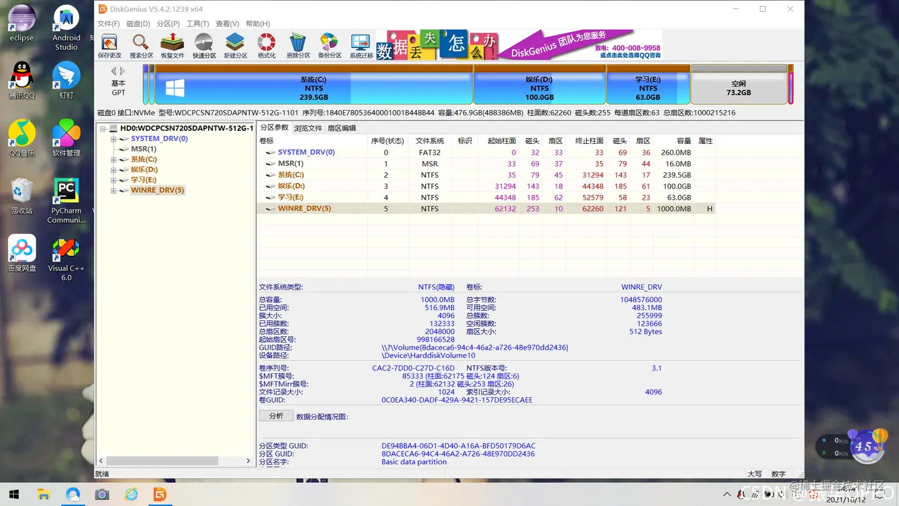Switch to the 扇区编辑 tab
This screenshot has width=899, height=506.
pyautogui.click(x=341, y=128)
